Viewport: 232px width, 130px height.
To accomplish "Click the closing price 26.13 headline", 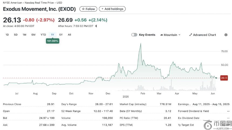I will 12,20.
